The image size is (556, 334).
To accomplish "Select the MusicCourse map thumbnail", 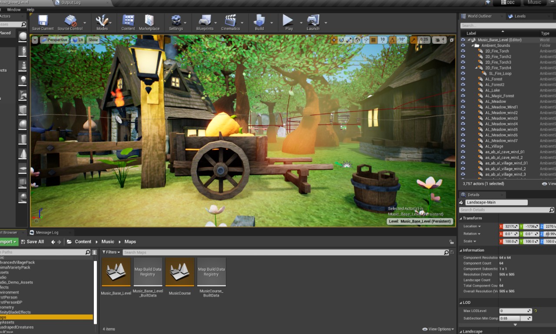I will tap(179, 272).
